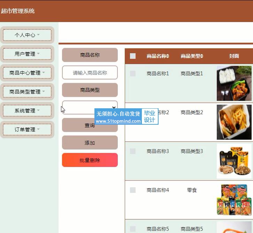This screenshot has height=233, width=253.
Task: Click the 封面 column header
Action: pos(234,56)
